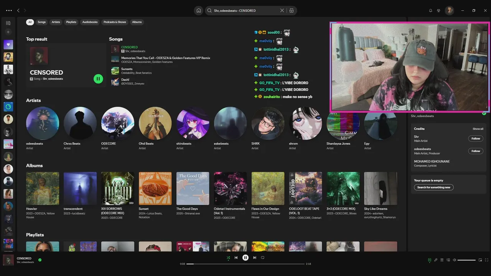Open ODECORE artist thumbnail

[118, 123]
